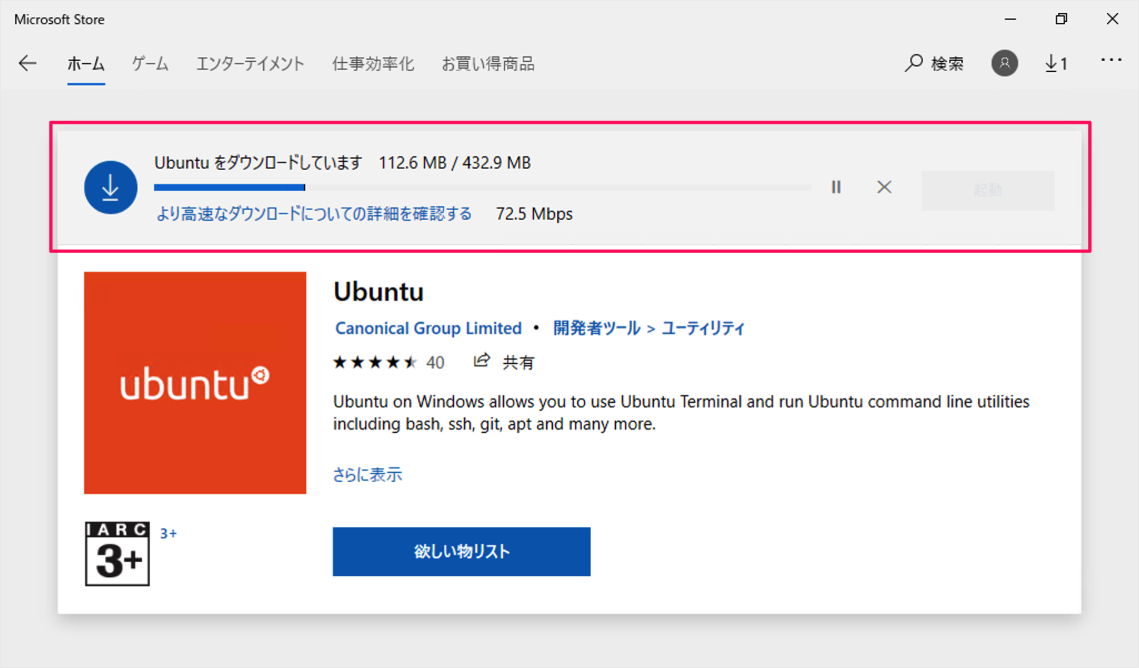Select the お買い得商品 menu item

[x=488, y=63]
